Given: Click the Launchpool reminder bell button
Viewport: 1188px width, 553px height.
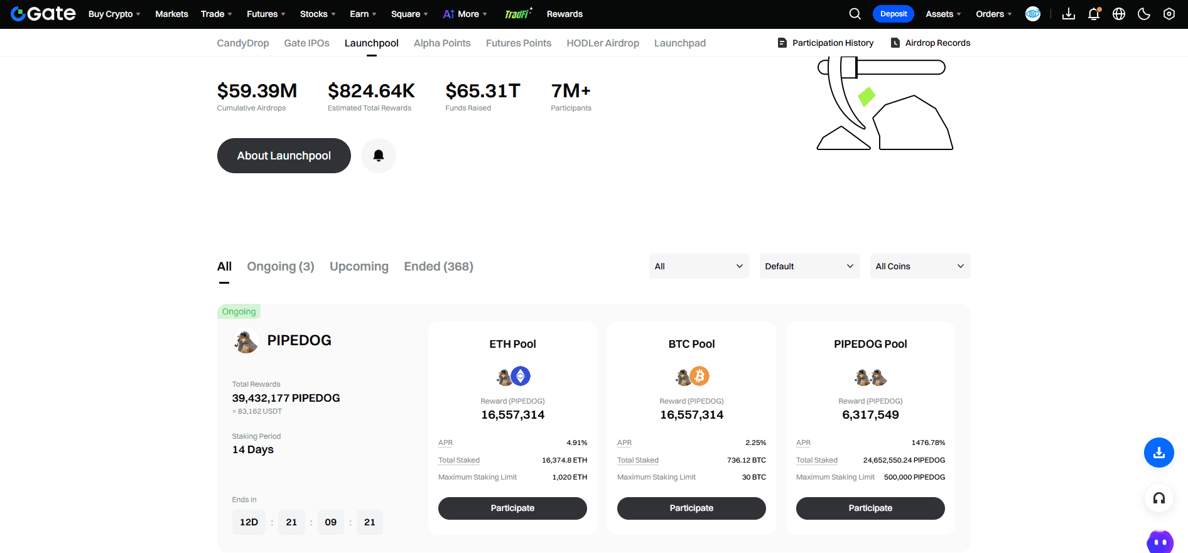Looking at the screenshot, I should click(x=379, y=156).
